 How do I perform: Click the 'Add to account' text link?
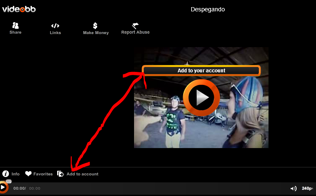pyautogui.click(x=82, y=174)
